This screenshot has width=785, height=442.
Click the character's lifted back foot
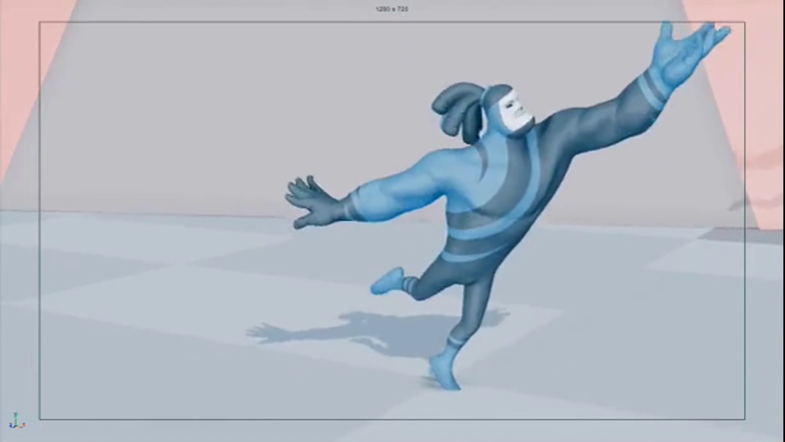(x=387, y=281)
